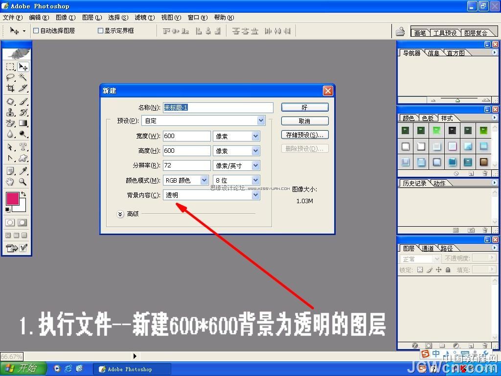
Task: Click trash icon in History panel
Action: coord(485,230)
